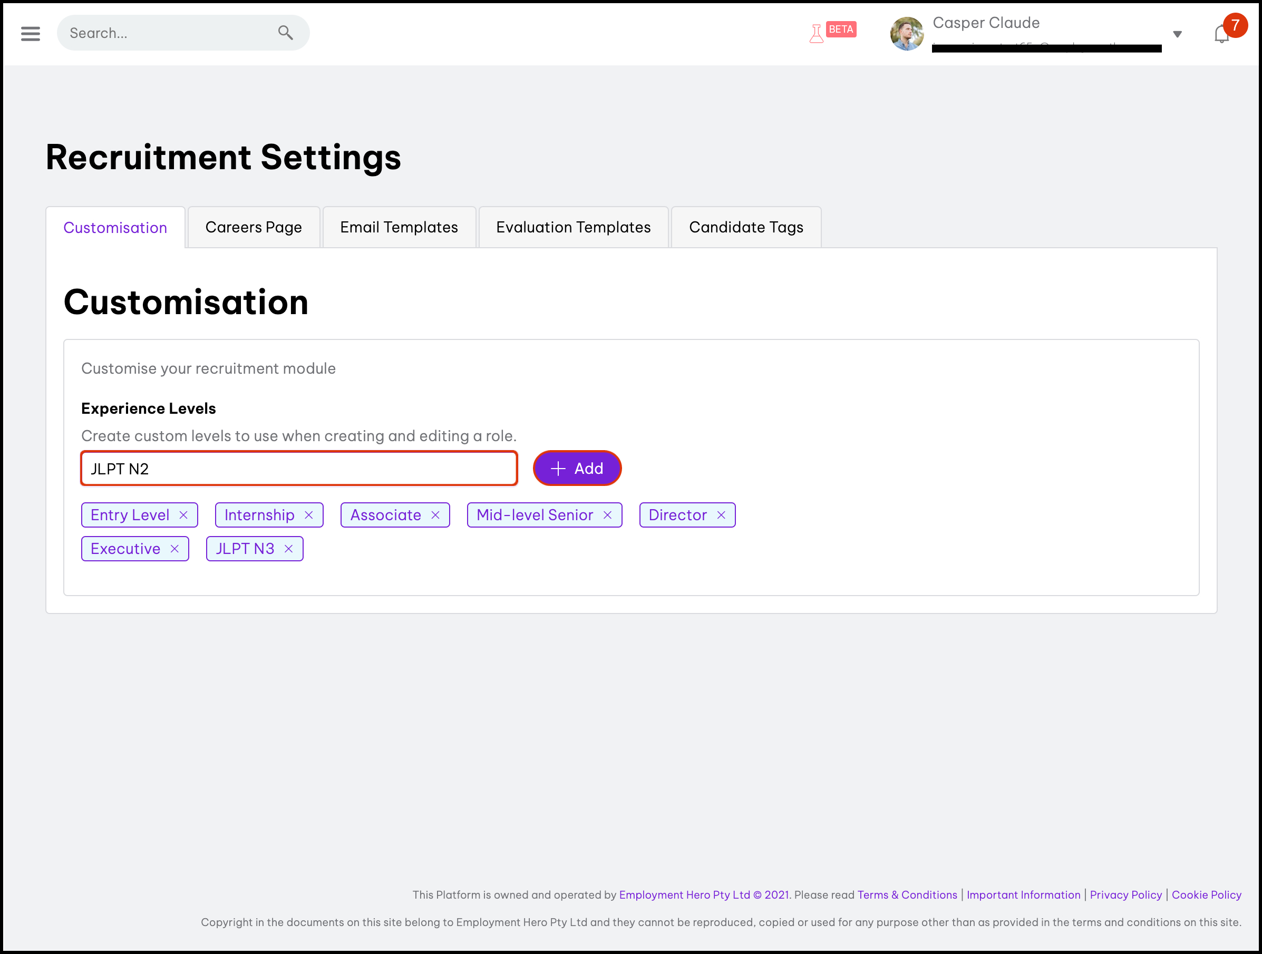Click the BETA badge

pyautogui.click(x=841, y=29)
